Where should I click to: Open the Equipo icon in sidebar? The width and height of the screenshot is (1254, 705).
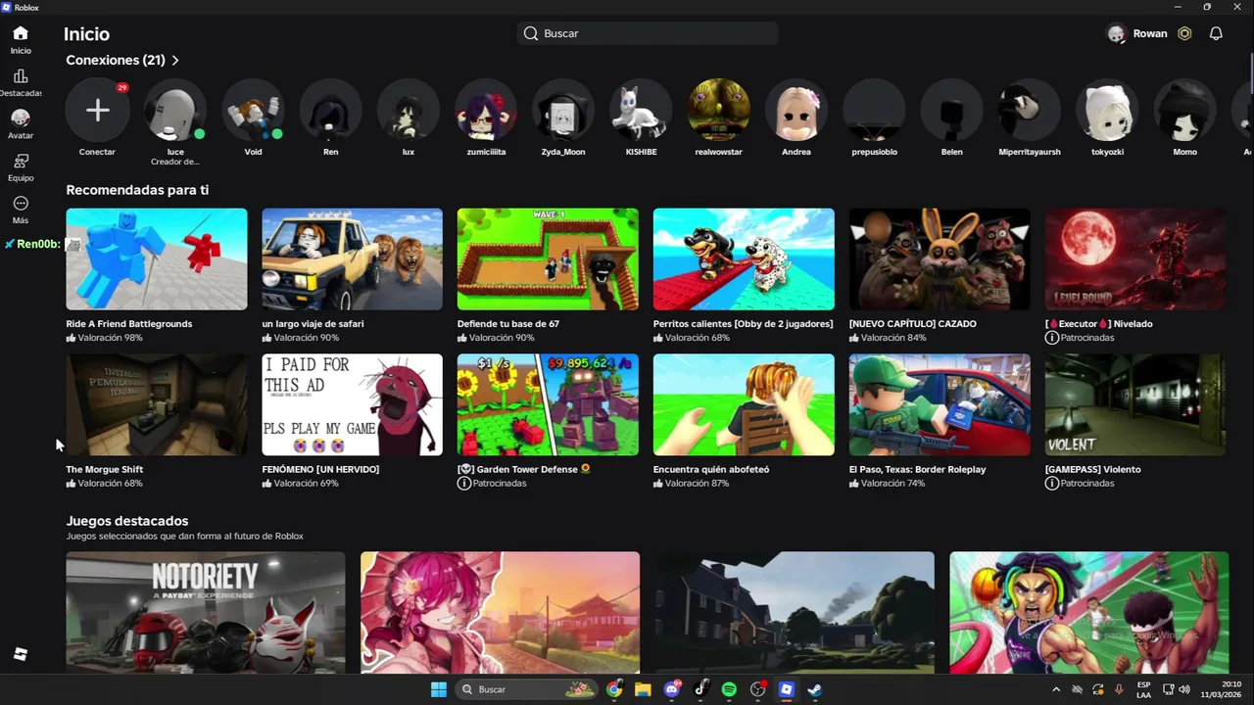(21, 161)
